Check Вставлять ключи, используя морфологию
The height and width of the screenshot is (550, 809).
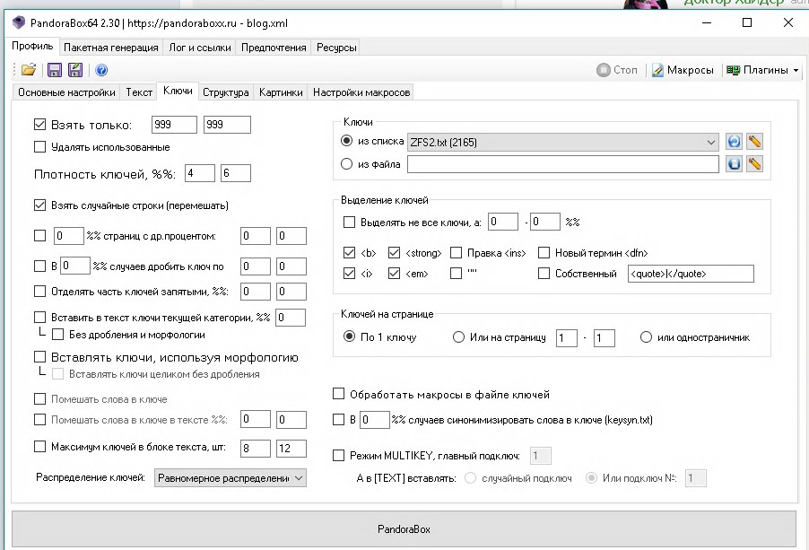39,356
